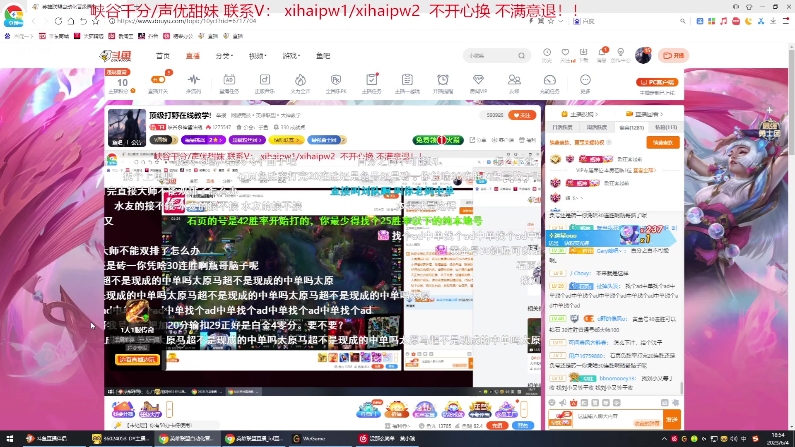This screenshot has width=795, height=447.
Task: Open the 星海任务 tasks icon
Action: click(229, 83)
